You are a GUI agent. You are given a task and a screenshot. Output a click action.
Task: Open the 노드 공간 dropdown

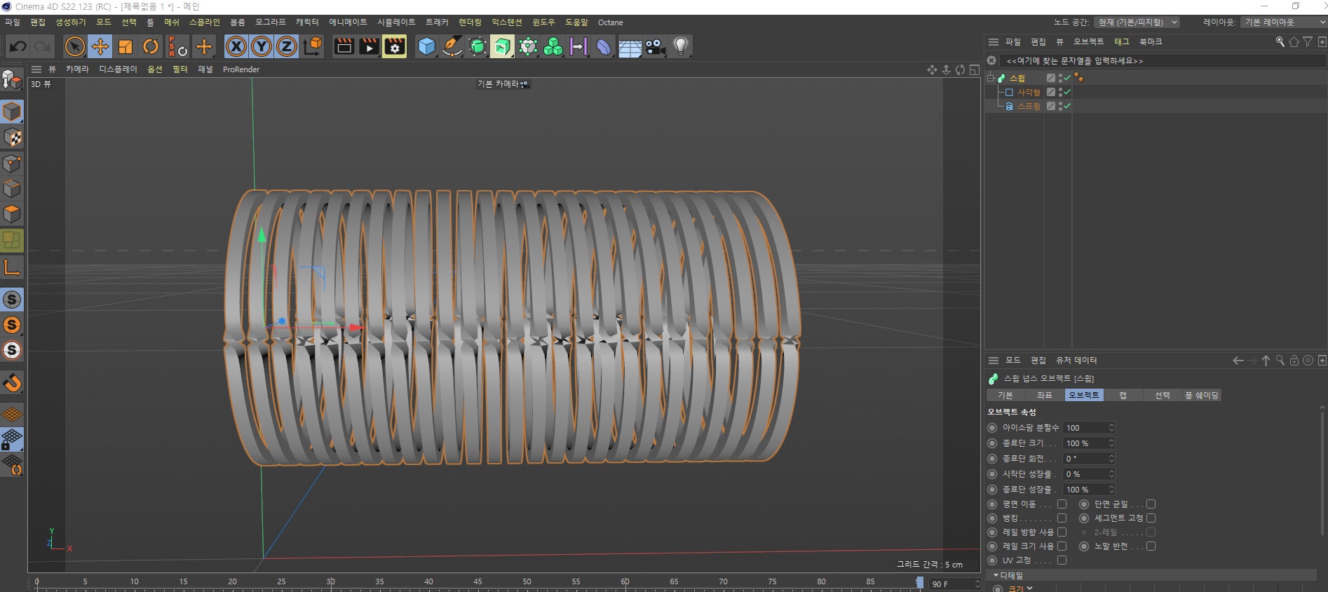click(x=1137, y=22)
